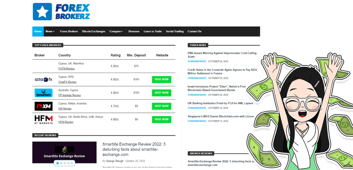Click the Country column header

pos(64,55)
